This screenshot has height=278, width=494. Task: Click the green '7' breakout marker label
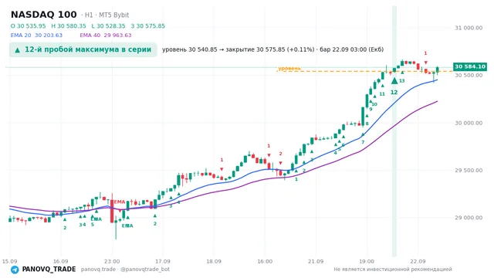pyautogui.click(x=363, y=142)
